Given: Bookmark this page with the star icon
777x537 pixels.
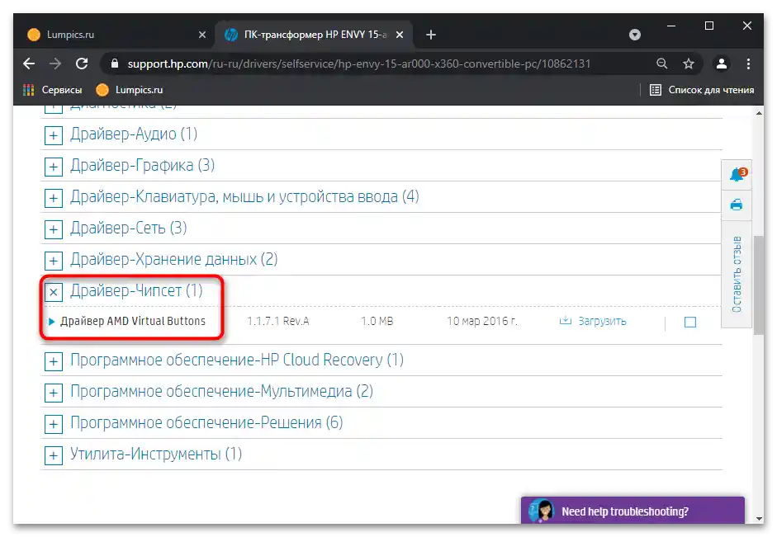Looking at the screenshot, I should click(x=689, y=64).
